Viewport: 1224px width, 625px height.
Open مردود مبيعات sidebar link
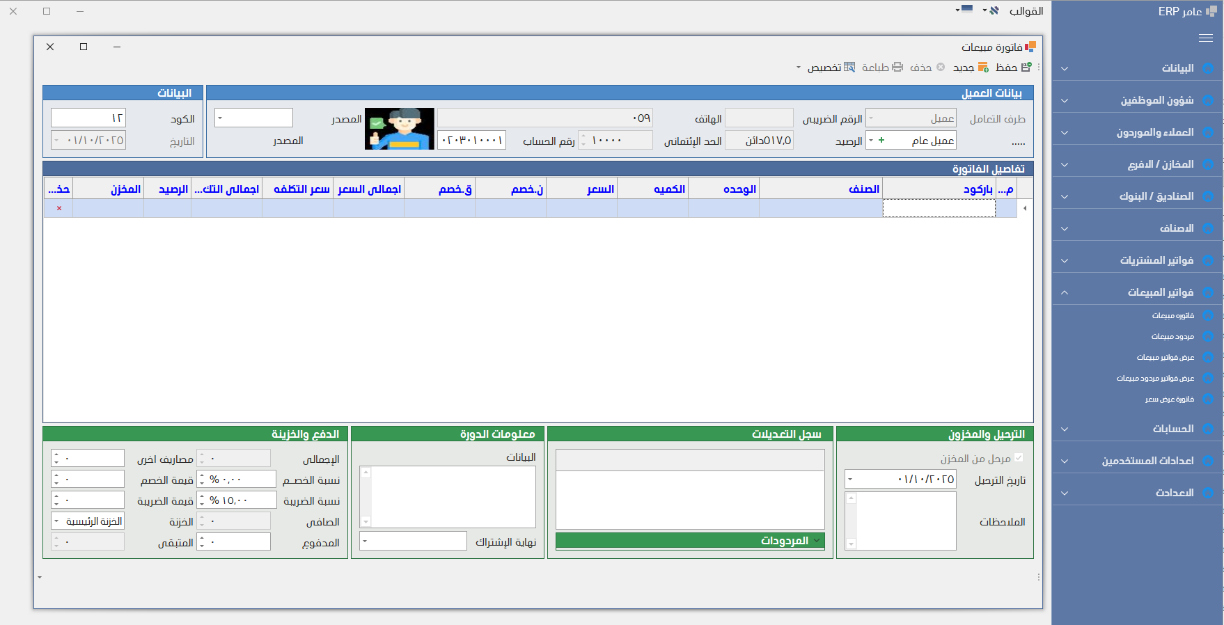tap(1172, 337)
